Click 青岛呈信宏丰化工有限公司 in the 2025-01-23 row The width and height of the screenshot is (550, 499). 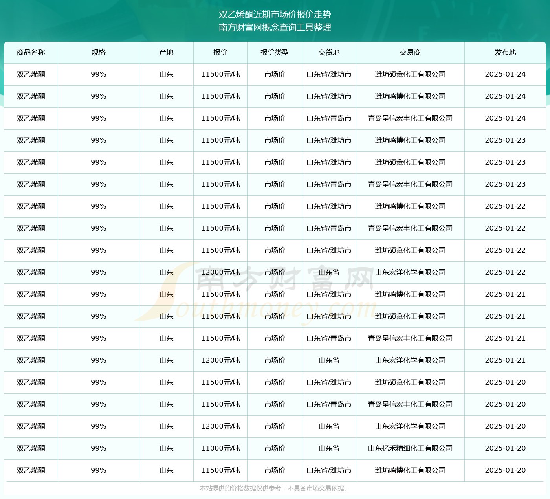411,184
